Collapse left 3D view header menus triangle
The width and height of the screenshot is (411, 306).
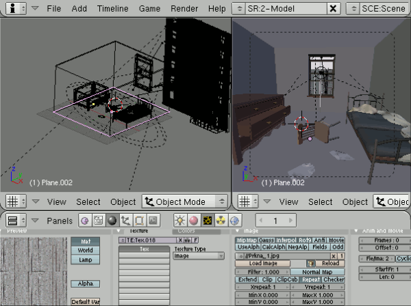pyautogui.click(x=36, y=201)
